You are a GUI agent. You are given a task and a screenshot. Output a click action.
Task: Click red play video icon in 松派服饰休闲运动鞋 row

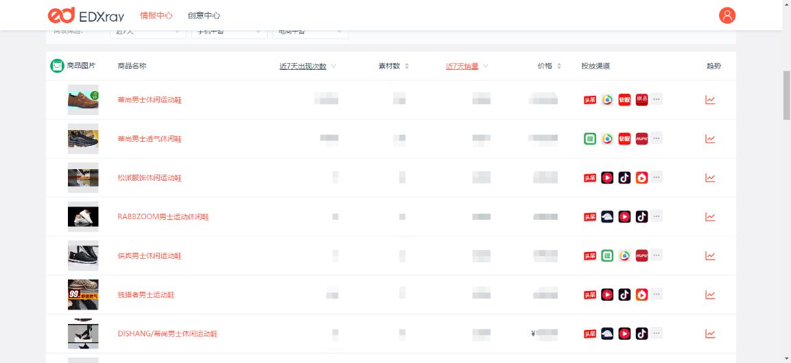point(607,177)
